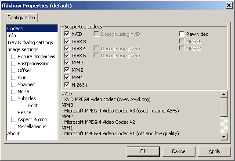This screenshot has width=235, height=161.
Task: Enable the Postprocessing filter checkbox
Action: click(14, 63)
